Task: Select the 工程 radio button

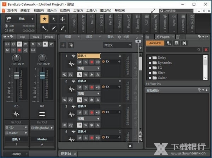Action: coord(6,26)
